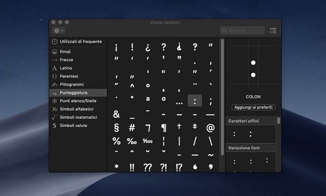
Task: Open Simboli matematici category
Action: 78,117
